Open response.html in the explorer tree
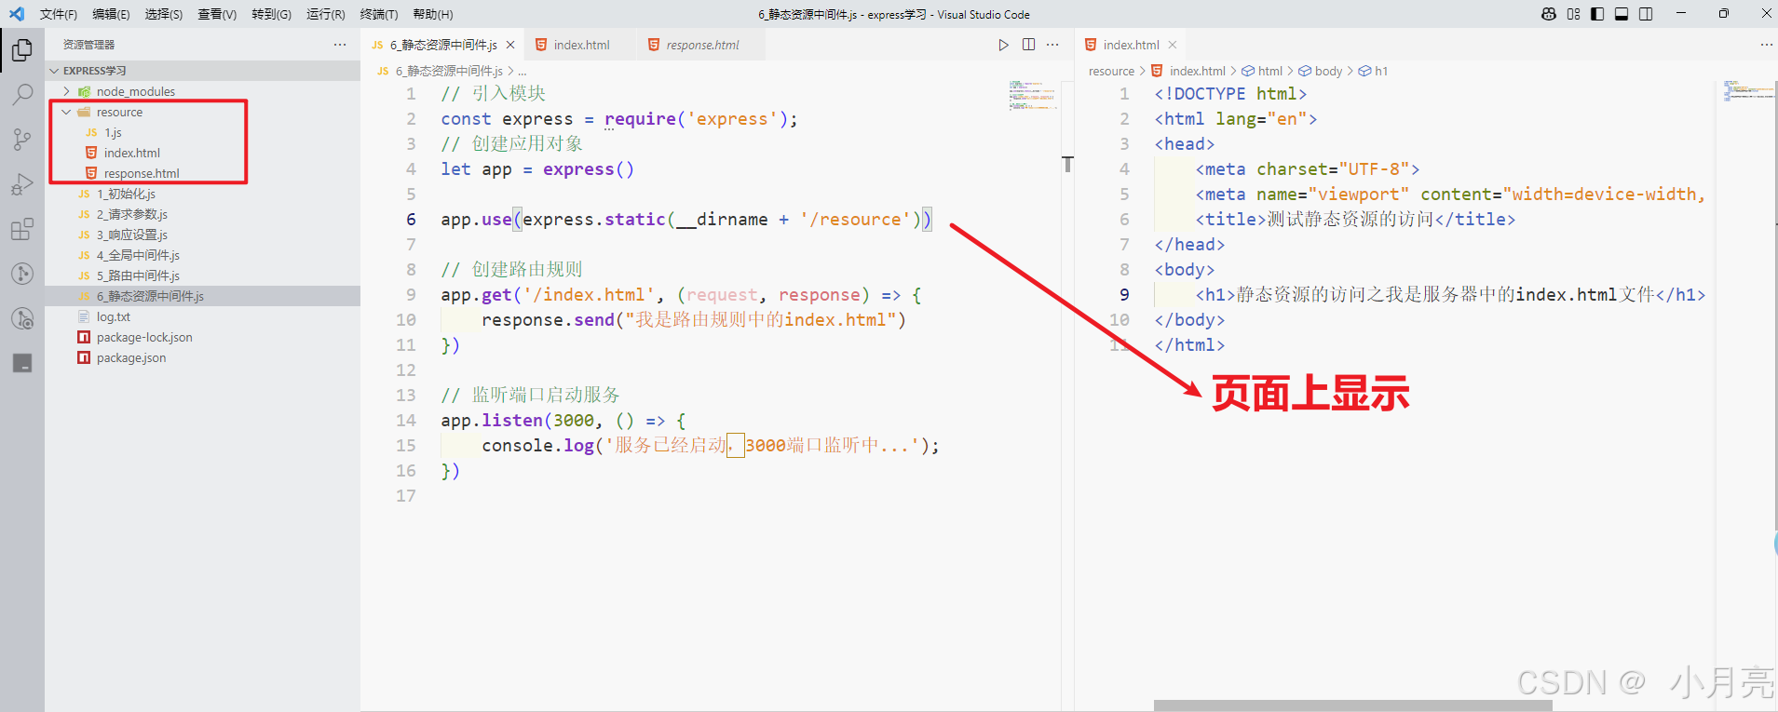 (203, 173)
